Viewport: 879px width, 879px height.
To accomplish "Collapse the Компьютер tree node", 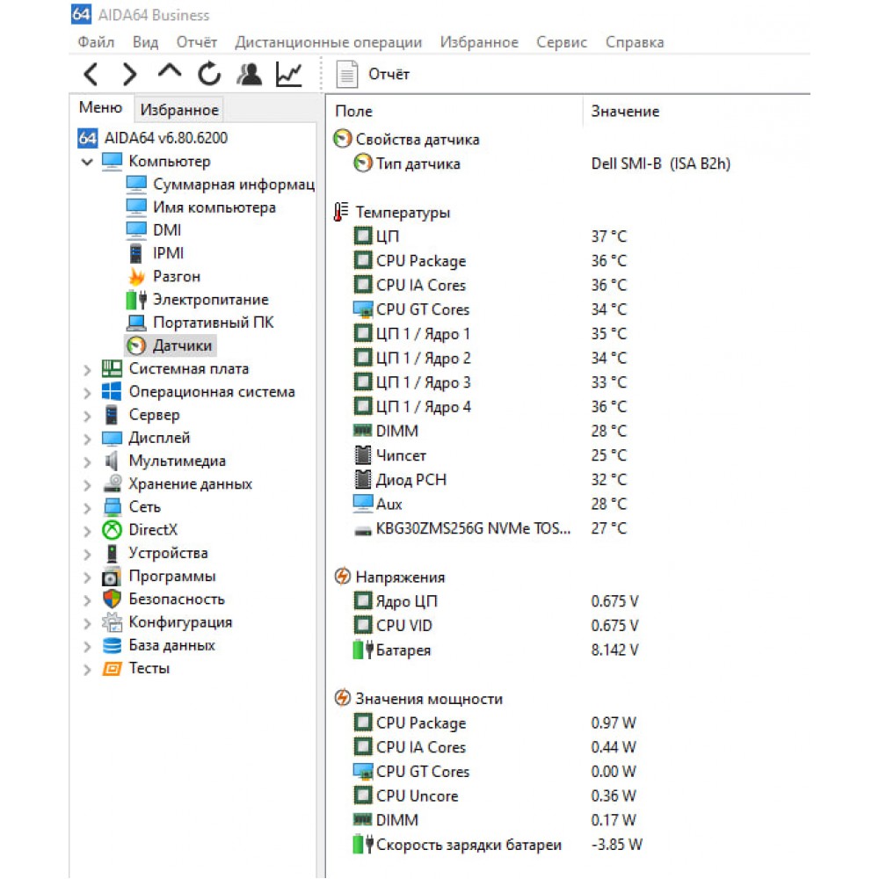I will pyautogui.click(x=87, y=162).
